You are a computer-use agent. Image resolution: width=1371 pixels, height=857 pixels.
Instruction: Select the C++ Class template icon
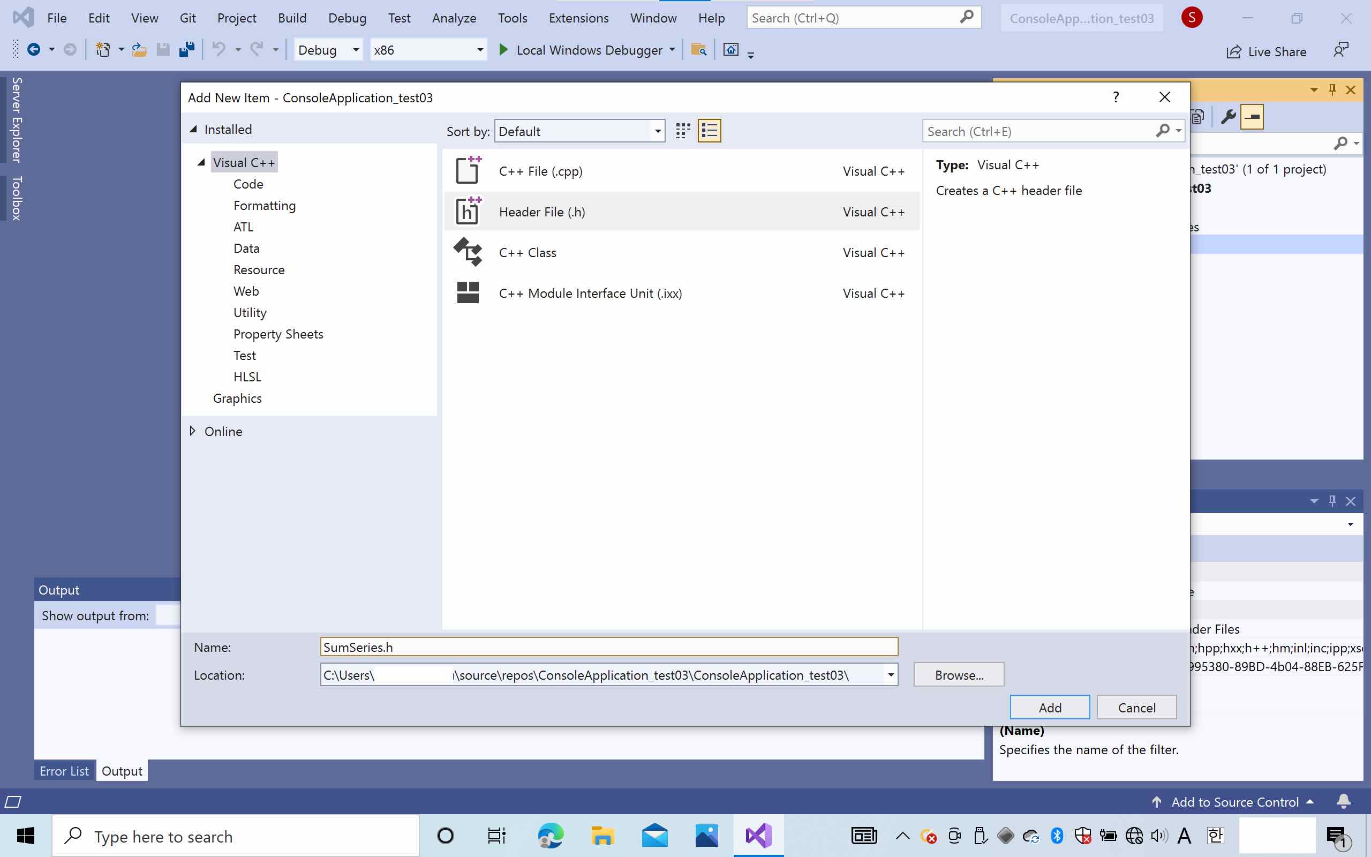[x=467, y=252]
